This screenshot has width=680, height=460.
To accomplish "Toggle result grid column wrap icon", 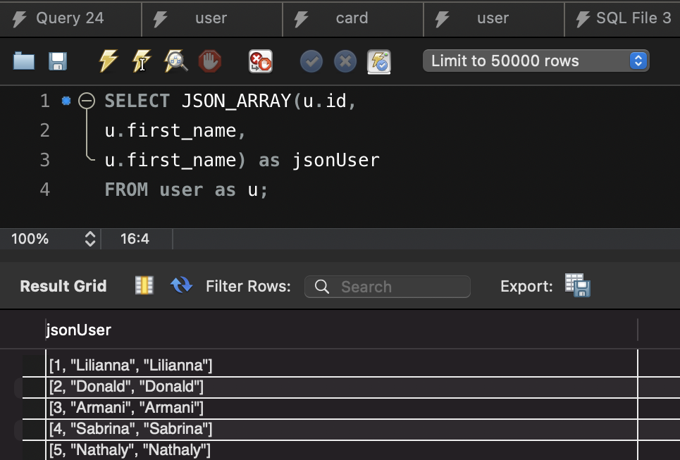I will tap(144, 286).
